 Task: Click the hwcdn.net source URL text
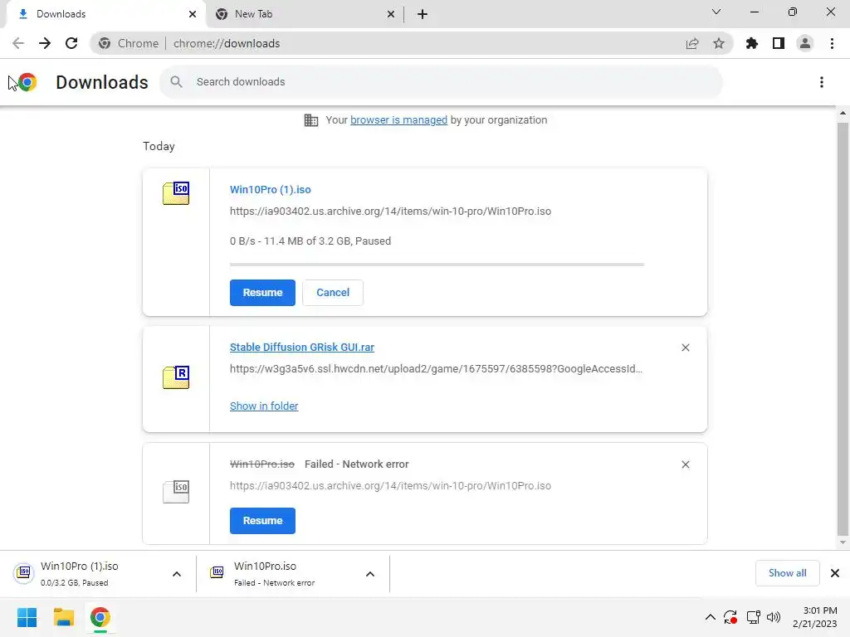436,369
